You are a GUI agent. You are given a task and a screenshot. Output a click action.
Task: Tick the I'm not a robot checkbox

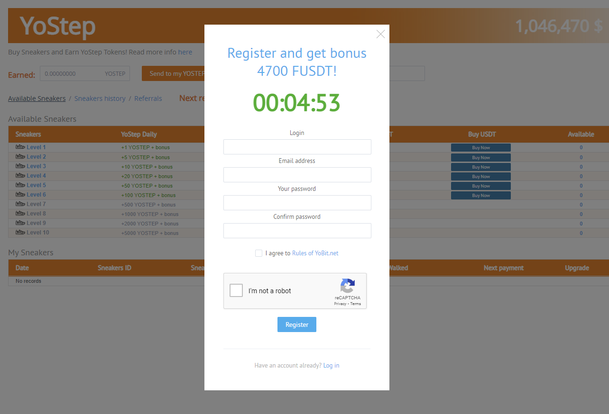pyautogui.click(x=236, y=290)
